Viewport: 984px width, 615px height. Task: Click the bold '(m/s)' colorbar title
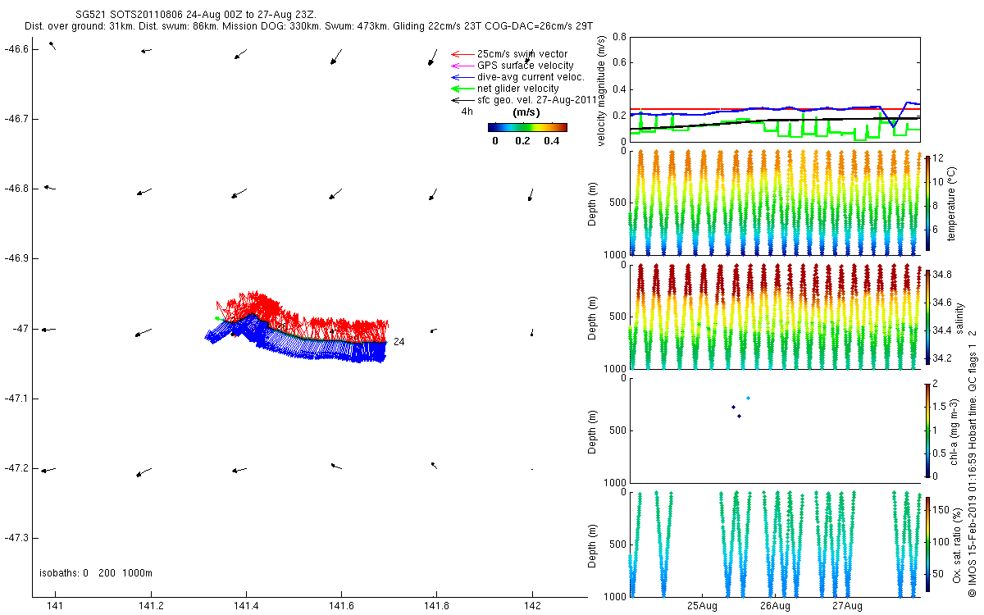tap(526, 112)
